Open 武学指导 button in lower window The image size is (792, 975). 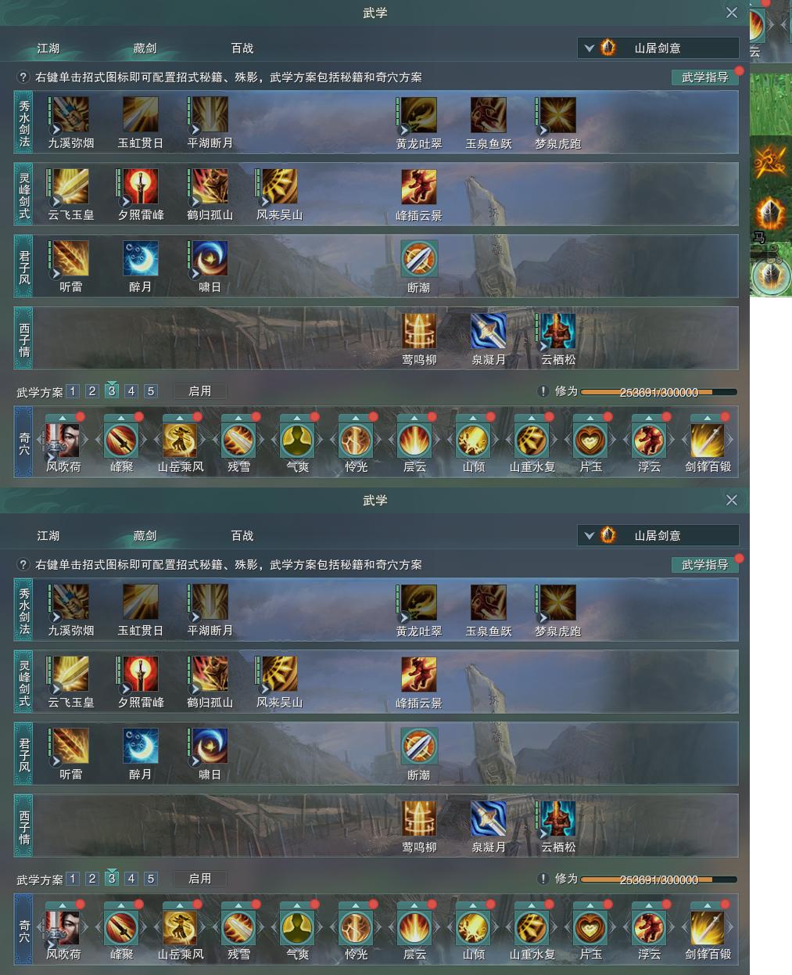click(x=704, y=564)
